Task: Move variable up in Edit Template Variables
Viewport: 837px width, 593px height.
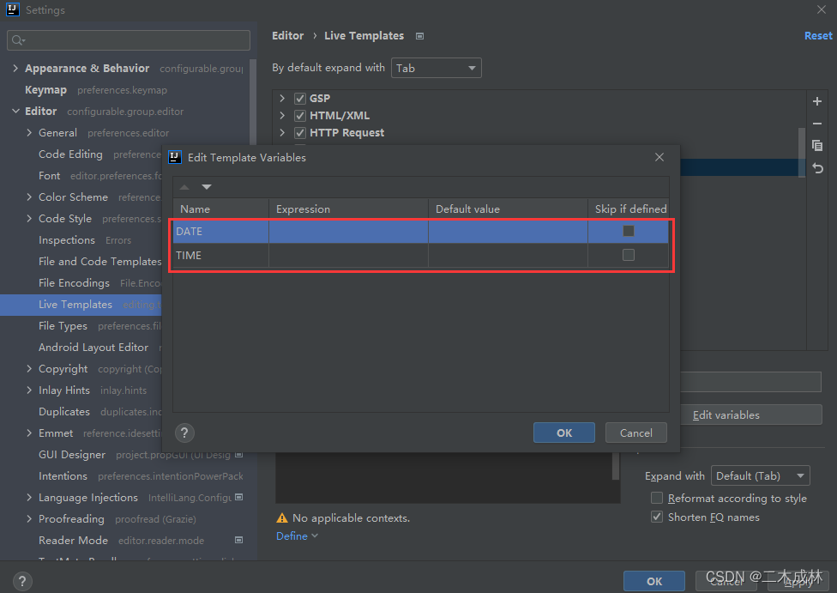Action: [x=184, y=187]
